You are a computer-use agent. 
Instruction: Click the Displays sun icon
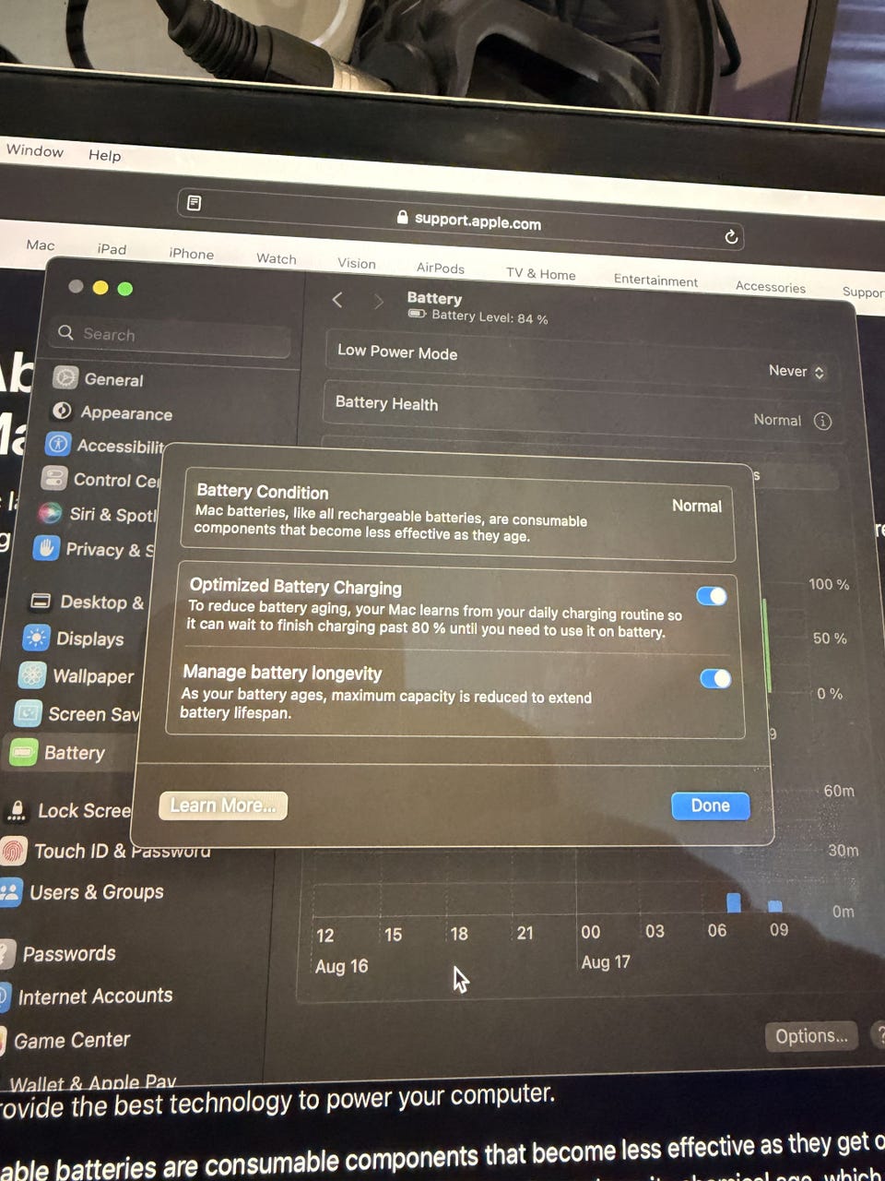(x=36, y=638)
